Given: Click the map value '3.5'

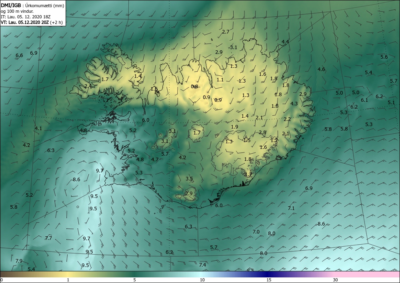Looking at the screenshot, I should tap(189, 179).
